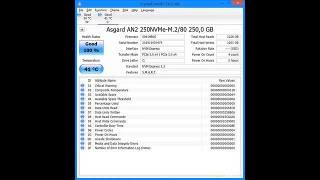Click the status icon for Composite Temperature

click(82, 90)
